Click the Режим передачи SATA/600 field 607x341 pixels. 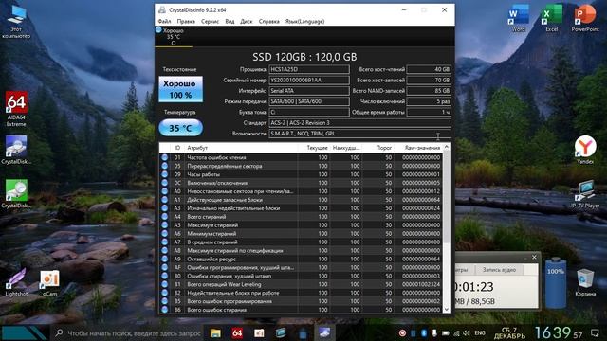[309, 101]
